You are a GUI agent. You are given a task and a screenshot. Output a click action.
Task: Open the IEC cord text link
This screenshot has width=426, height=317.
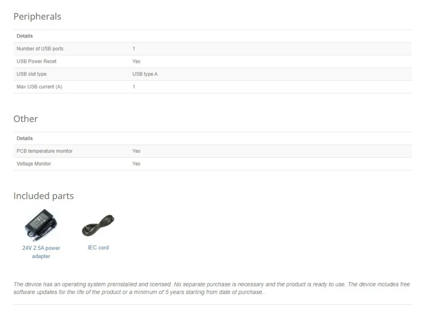coord(98,247)
